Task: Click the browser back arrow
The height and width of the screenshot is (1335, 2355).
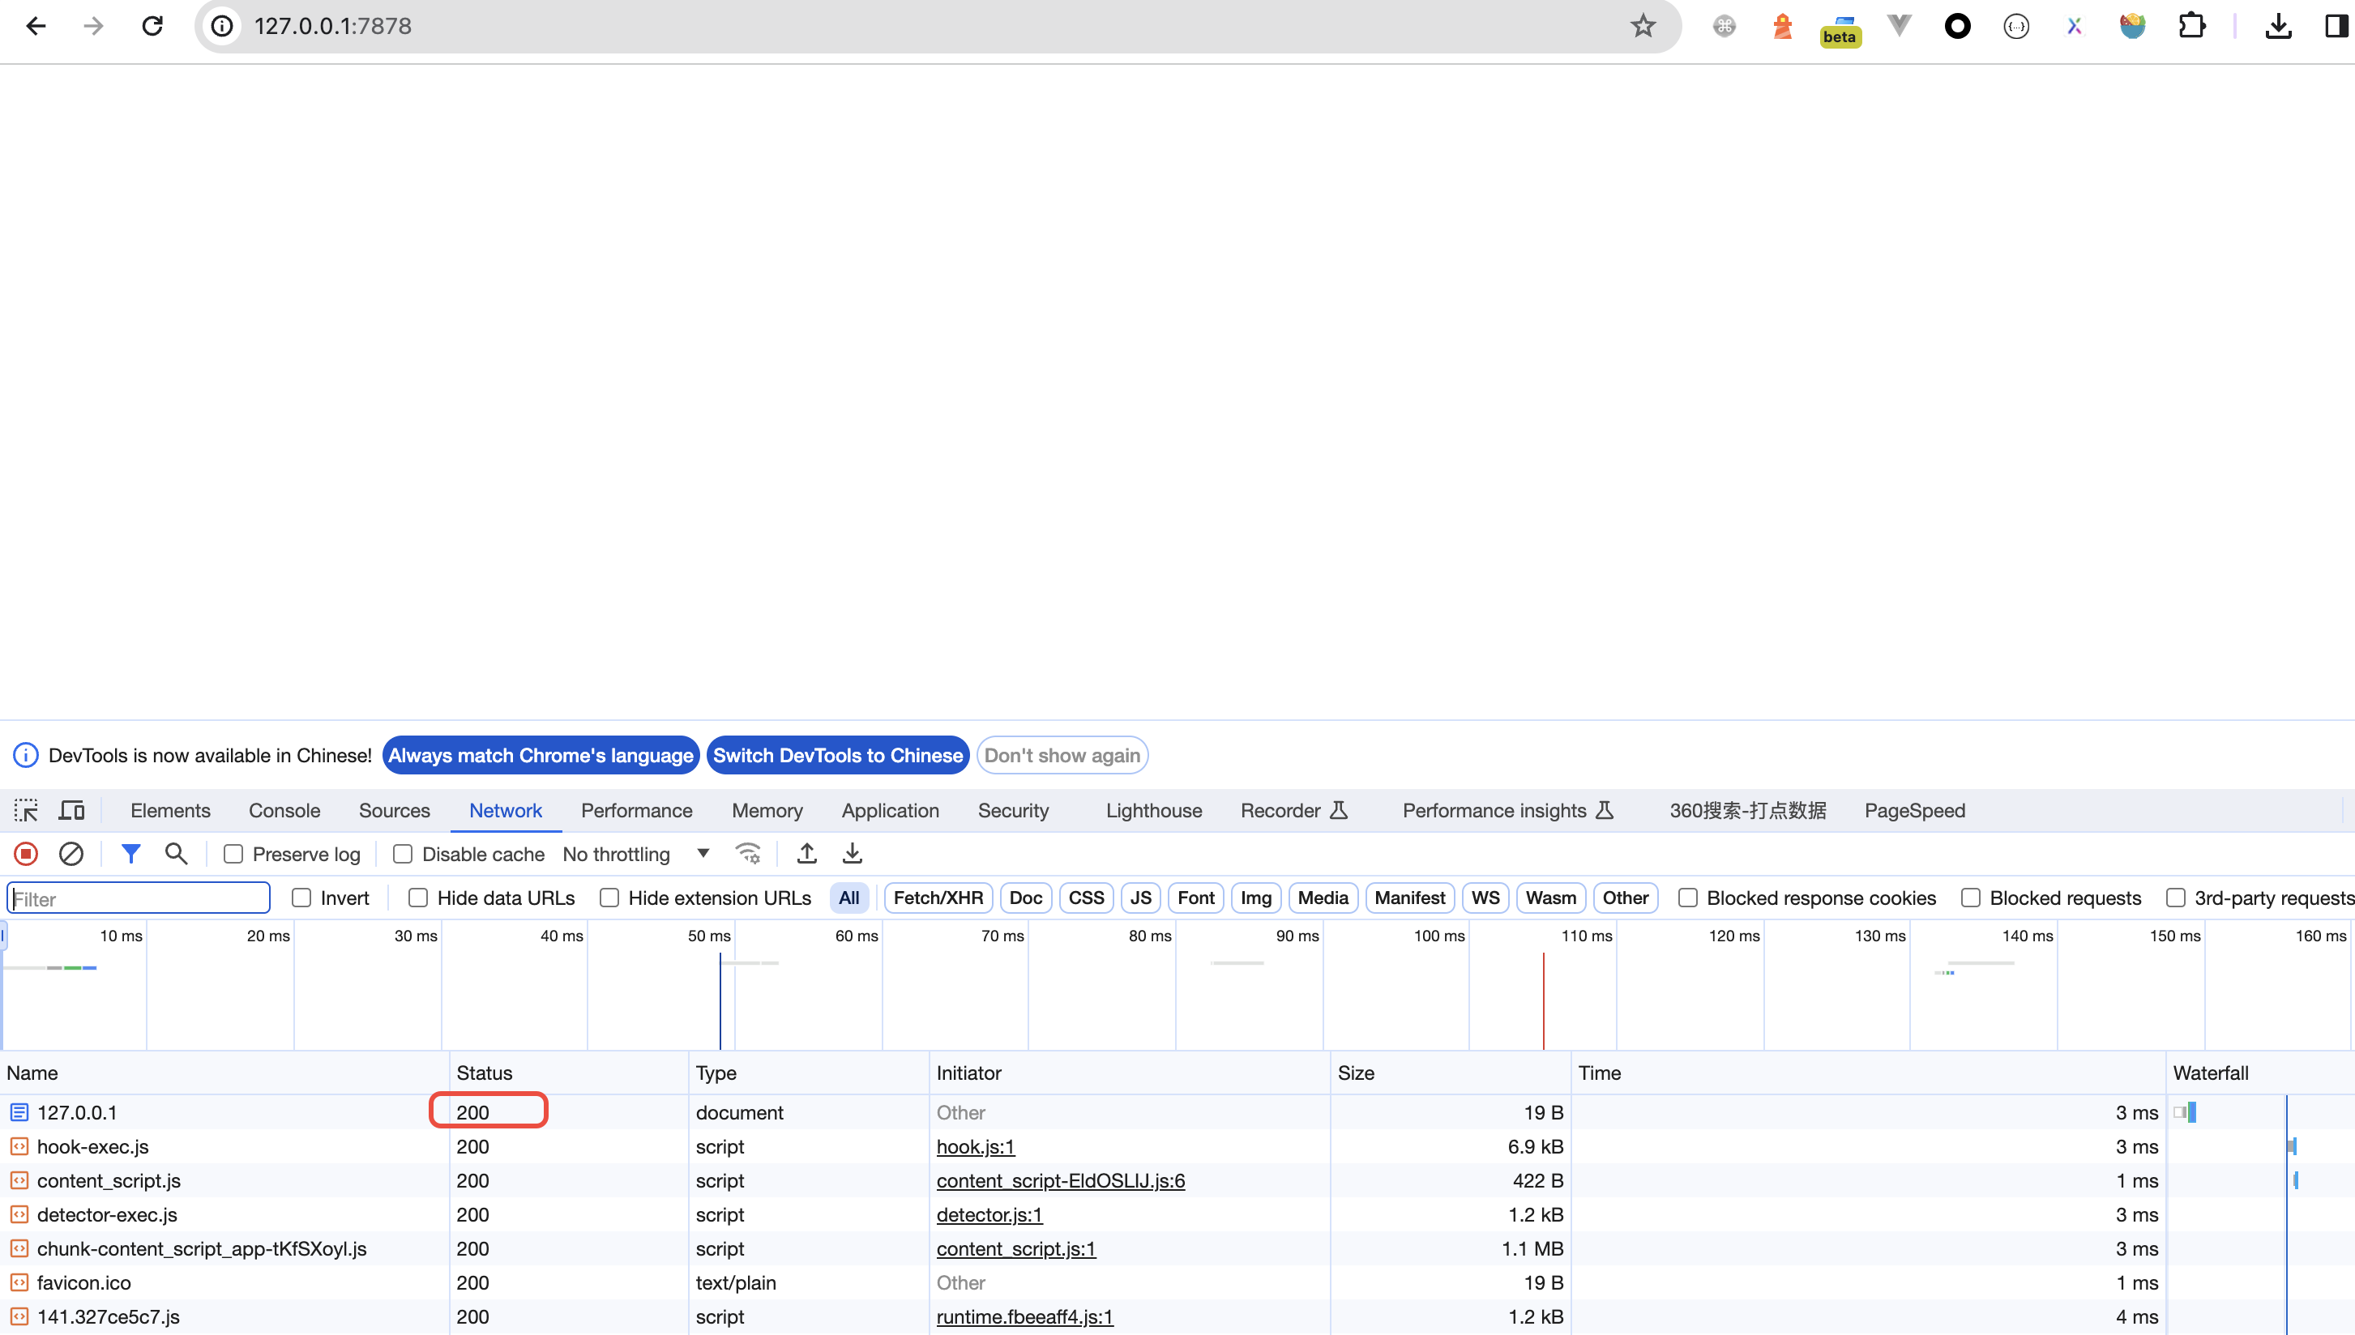Action: 36,26
